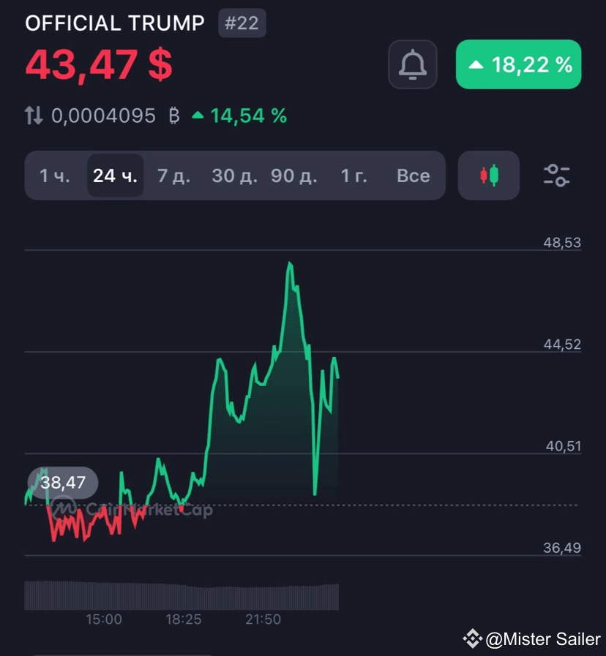Tap the 43,47 $ price value
The height and width of the screenshot is (656, 606).
click(99, 65)
